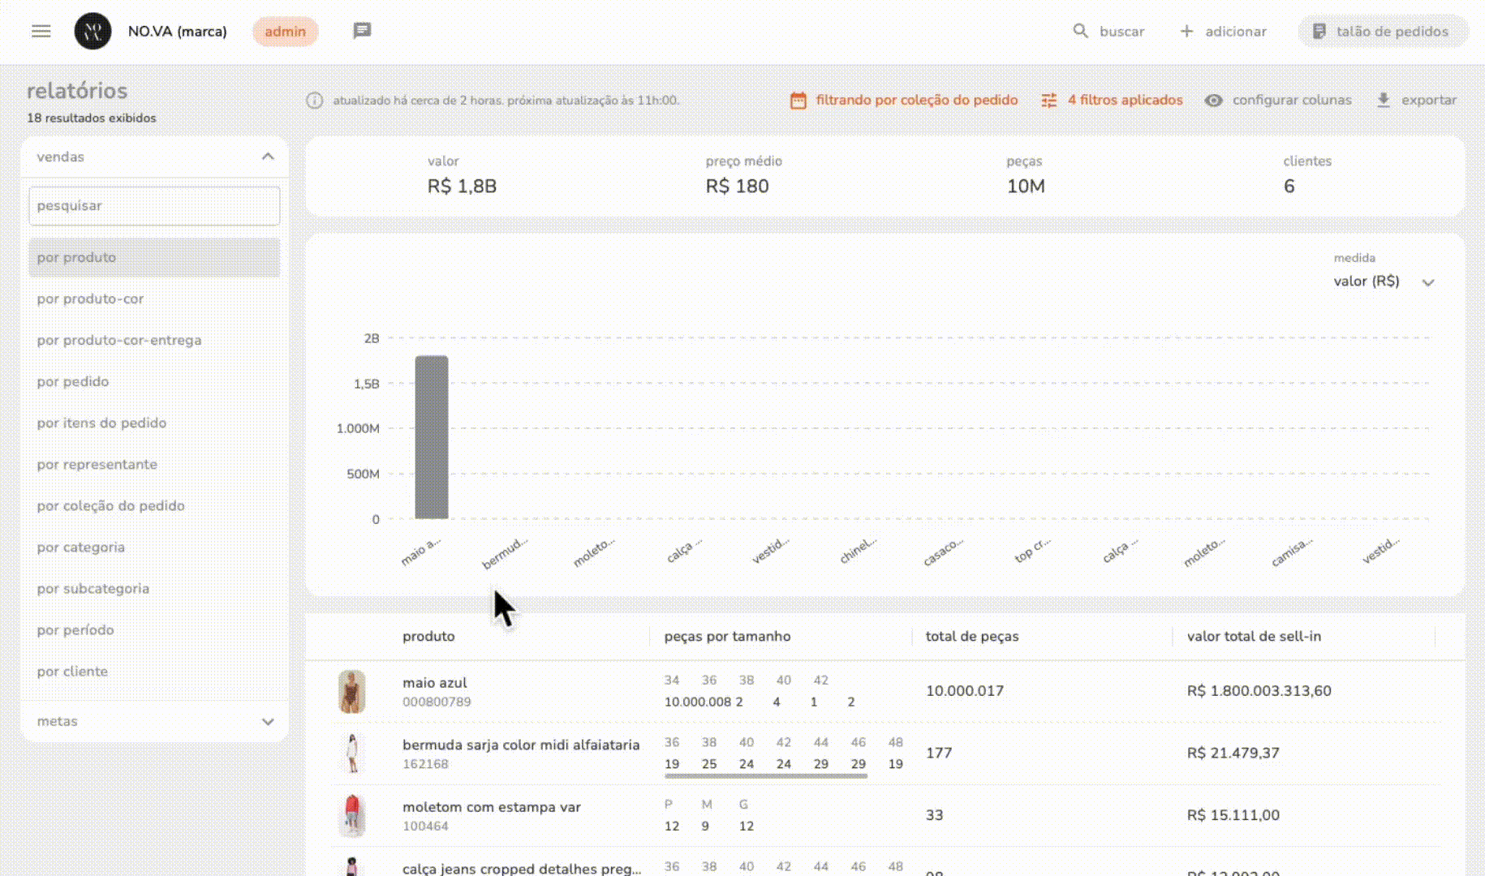Viewport: 1485px width, 876px height.
Task: Click the eye icon for configurar colunas
Action: (x=1213, y=101)
